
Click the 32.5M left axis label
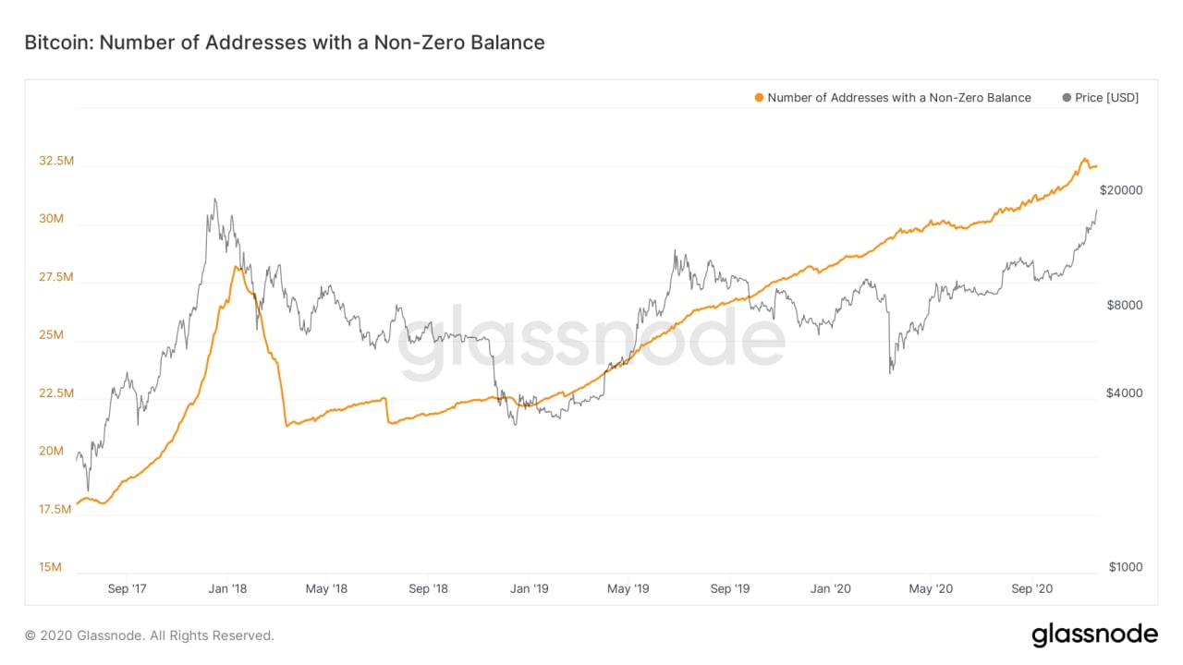click(56, 161)
